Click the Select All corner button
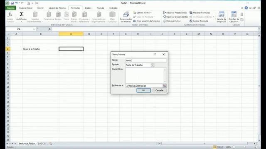The height and width of the screenshot is (149, 266). point(8,34)
